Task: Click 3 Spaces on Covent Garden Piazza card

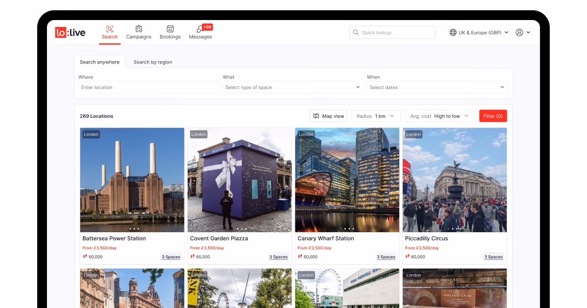Action: pyautogui.click(x=279, y=257)
